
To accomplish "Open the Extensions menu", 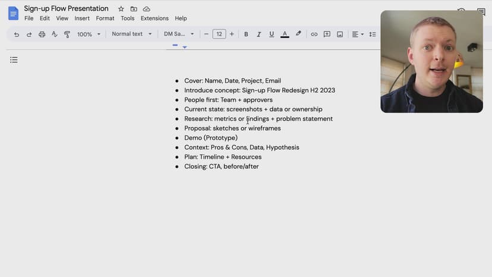I will tap(154, 18).
